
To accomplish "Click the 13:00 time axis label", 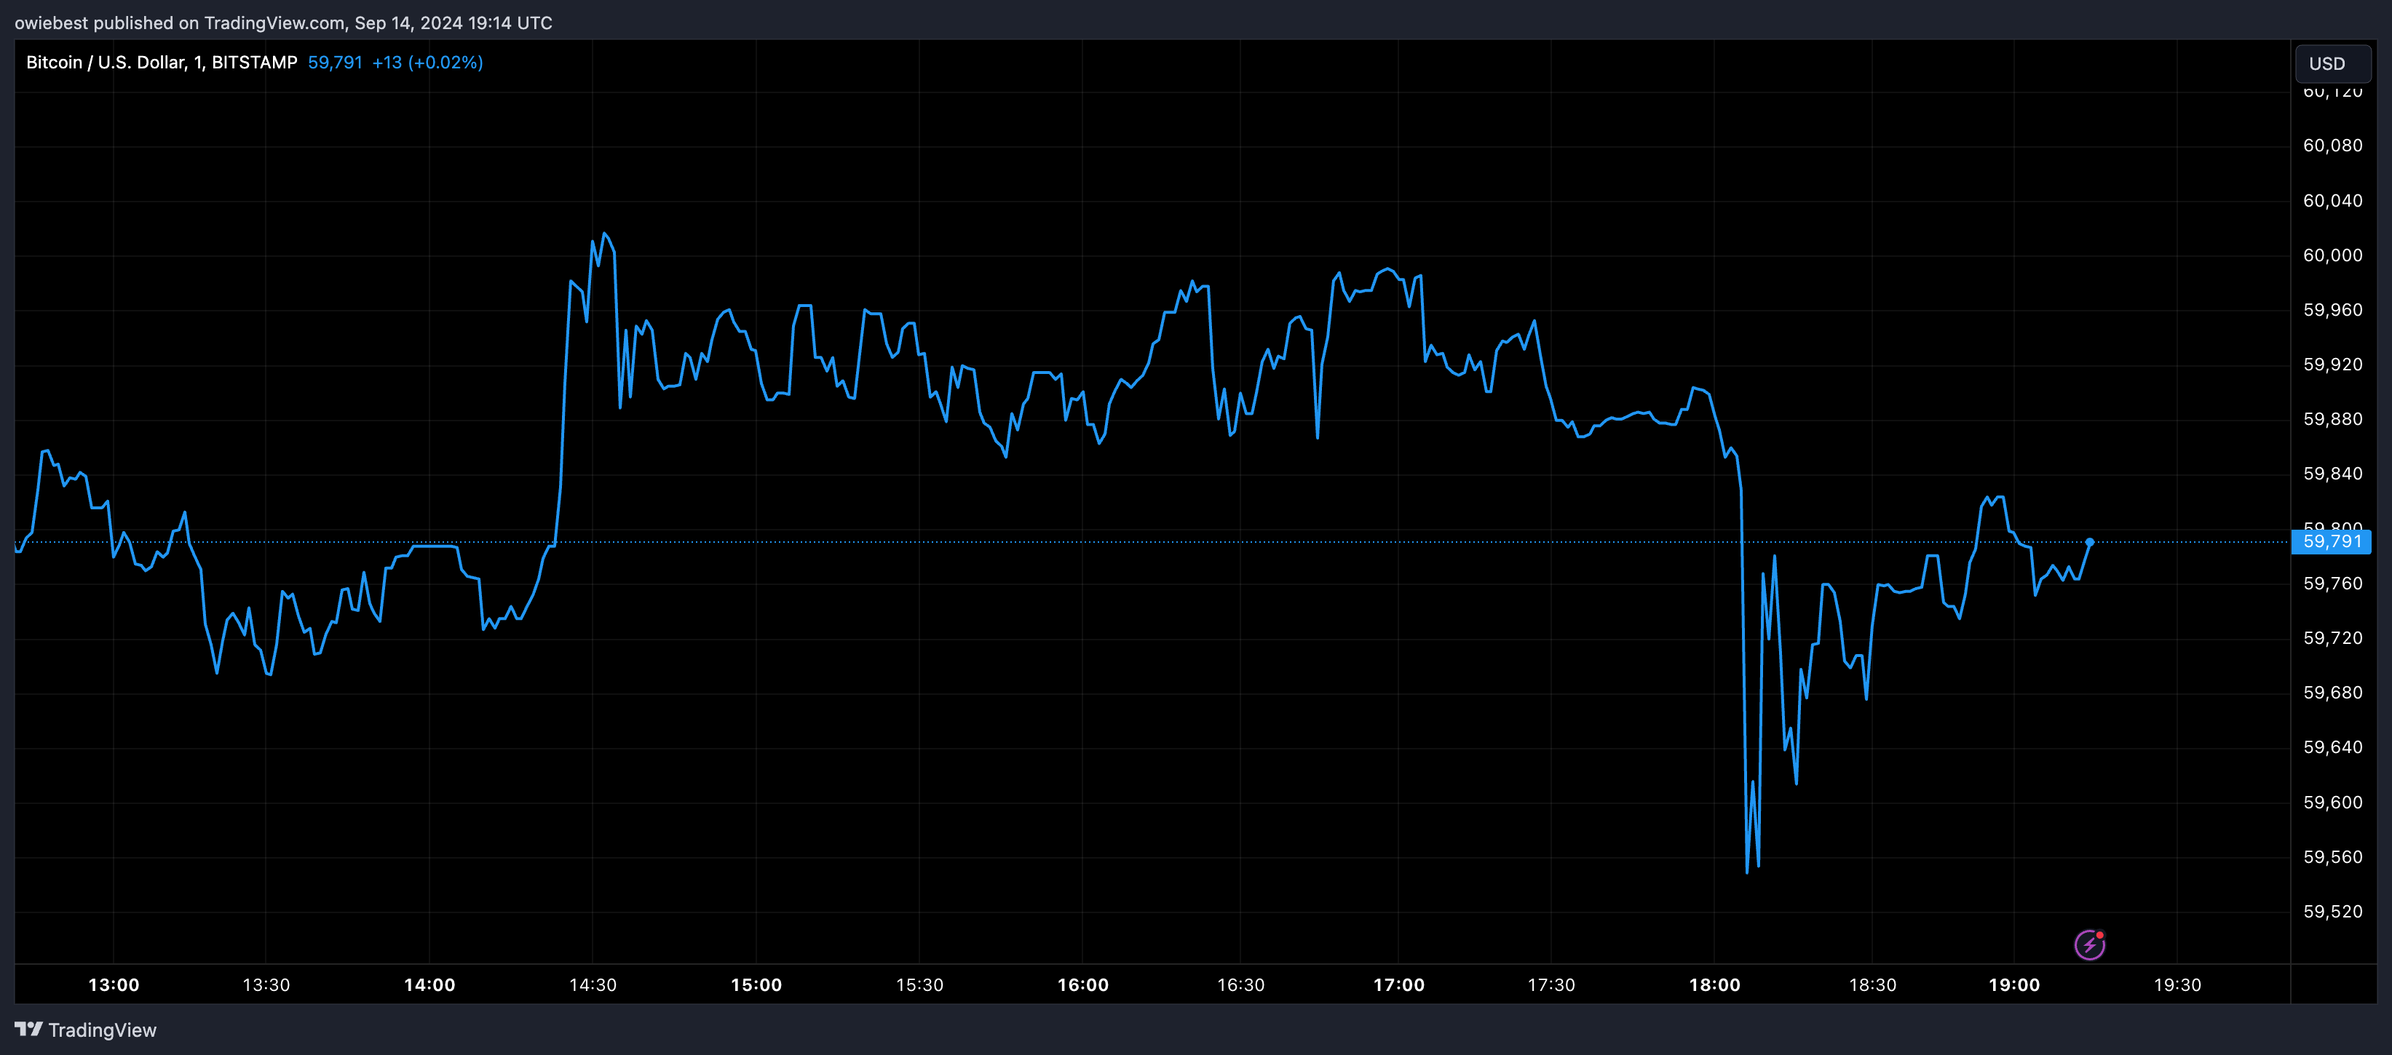I will coord(114,984).
